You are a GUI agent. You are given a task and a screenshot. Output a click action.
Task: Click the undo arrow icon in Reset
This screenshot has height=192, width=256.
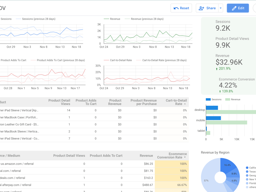176,8
